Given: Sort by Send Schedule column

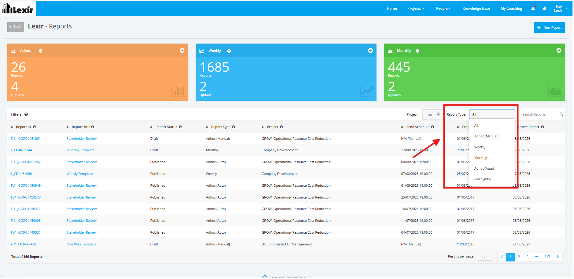Looking at the screenshot, I should coord(417,127).
